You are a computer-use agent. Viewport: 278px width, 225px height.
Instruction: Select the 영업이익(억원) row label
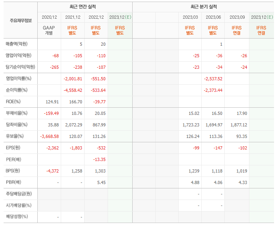click(x=18, y=55)
